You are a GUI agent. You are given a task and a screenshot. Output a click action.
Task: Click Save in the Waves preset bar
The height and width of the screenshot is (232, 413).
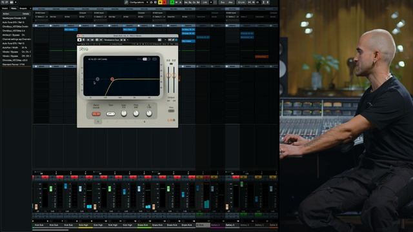[165, 44]
